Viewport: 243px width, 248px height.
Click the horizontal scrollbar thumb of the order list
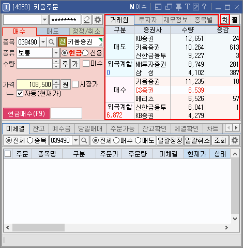(38, 227)
